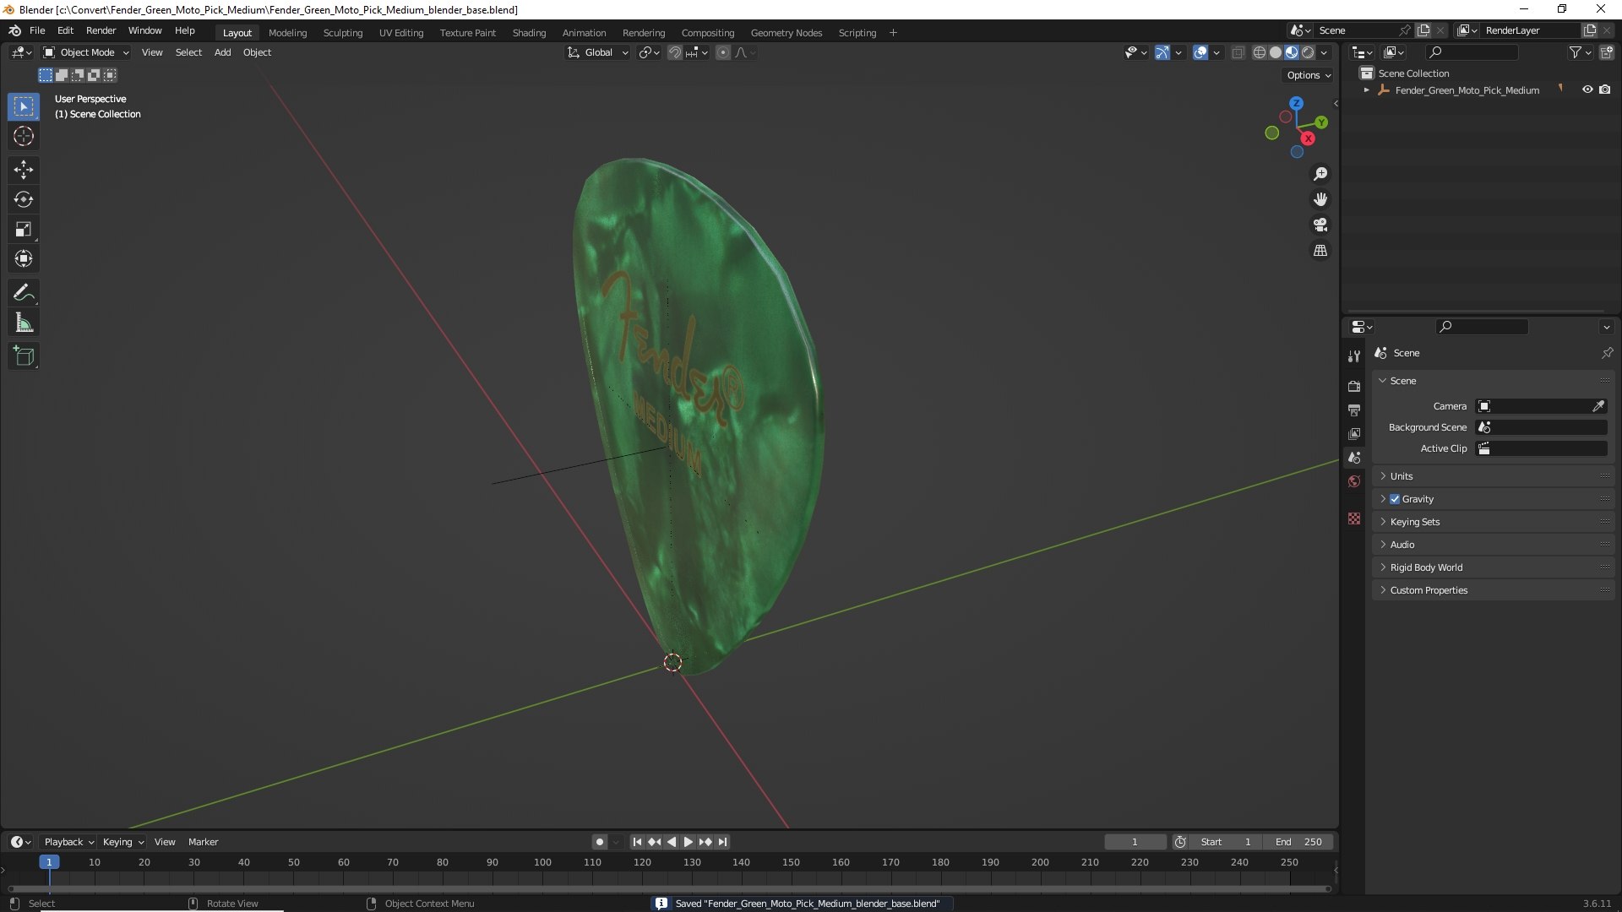Image resolution: width=1622 pixels, height=912 pixels.
Task: Toggle camera view icon
Action: click(1320, 225)
